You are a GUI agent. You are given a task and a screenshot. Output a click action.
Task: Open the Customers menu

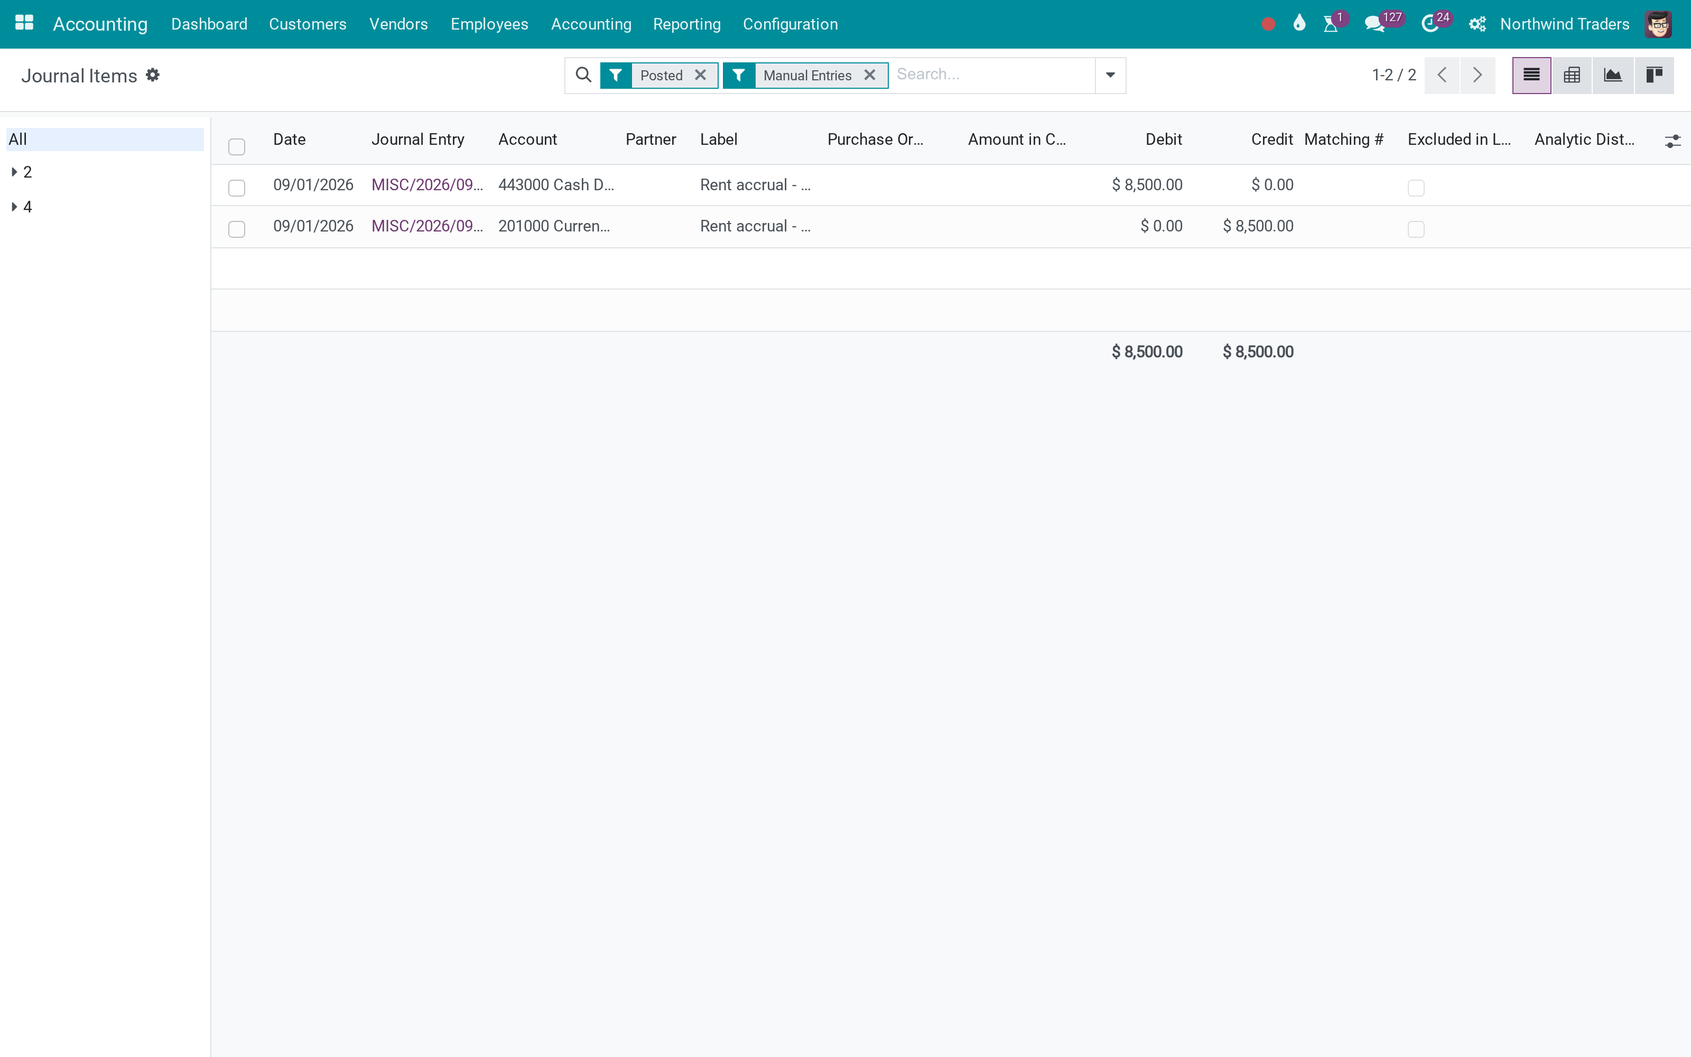point(308,24)
